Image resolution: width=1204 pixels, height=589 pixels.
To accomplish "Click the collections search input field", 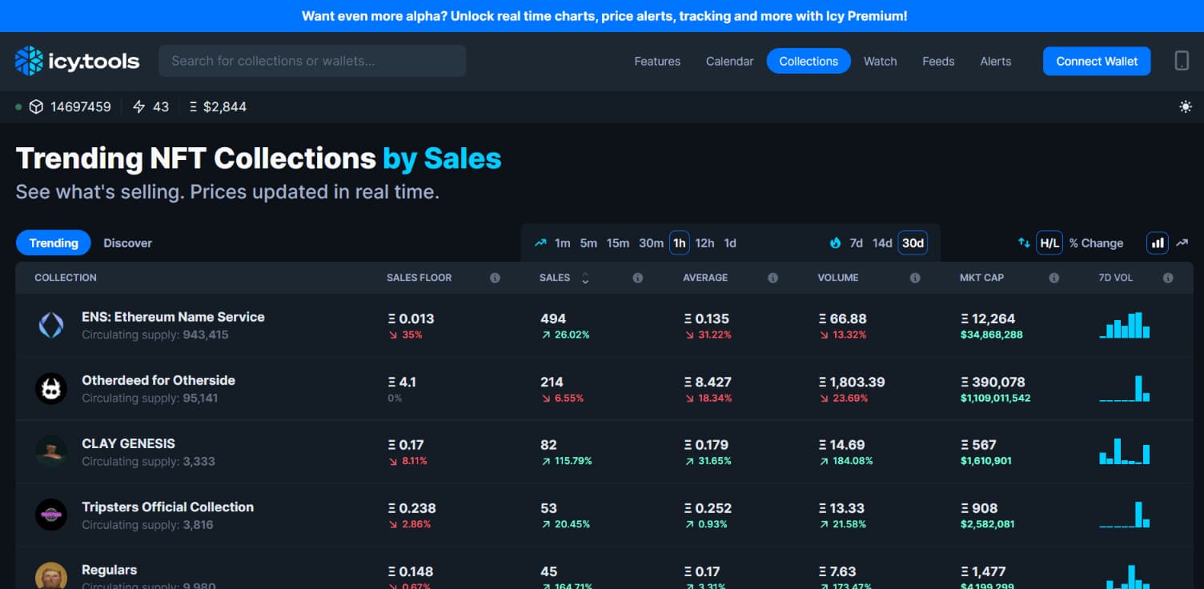I will 312,60.
